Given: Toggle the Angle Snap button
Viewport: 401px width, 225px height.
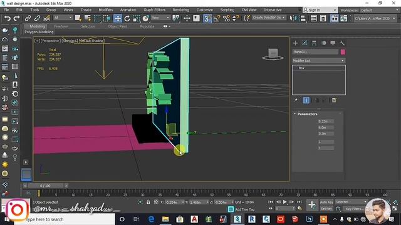Looking at the screenshot, I should 217,18.
